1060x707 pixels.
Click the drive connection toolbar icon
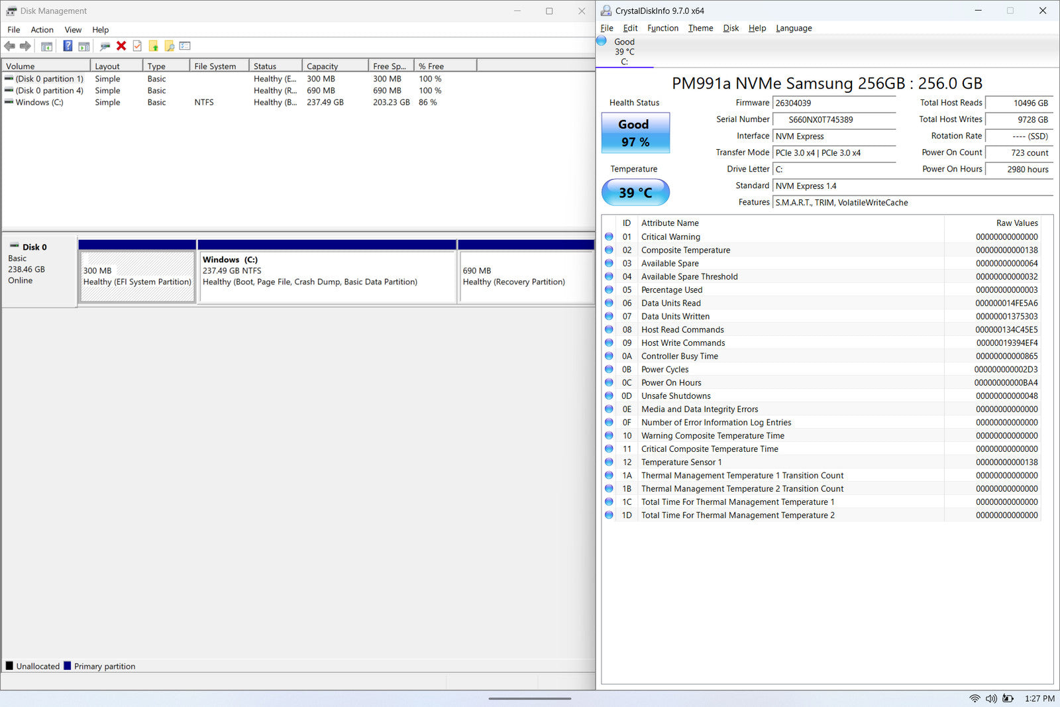(x=105, y=46)
